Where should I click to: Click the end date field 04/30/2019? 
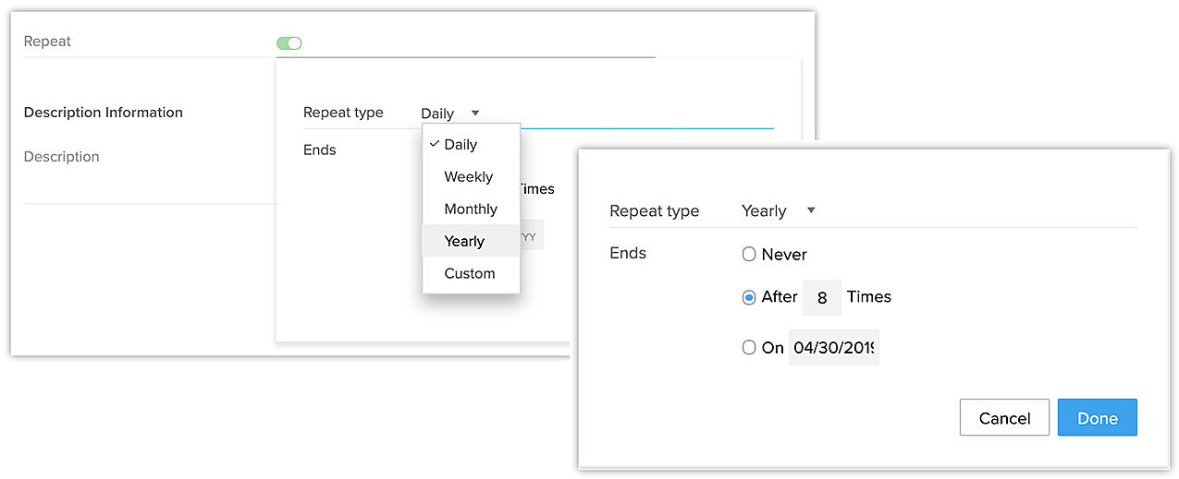point(834,348)
